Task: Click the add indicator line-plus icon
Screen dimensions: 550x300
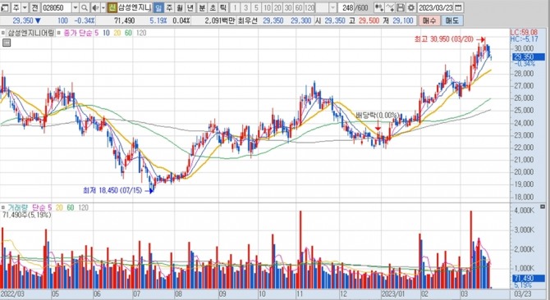Action: tap(390, 7)
